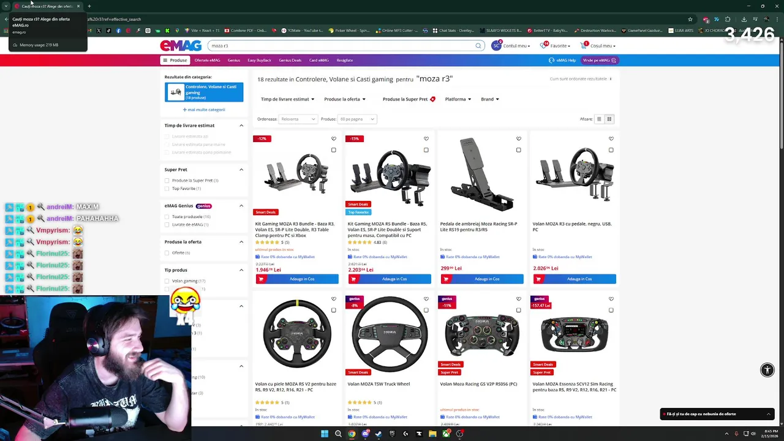The image size is (784, 441).
Task: Open the Produse menu
Action: (x=175, y=60)
